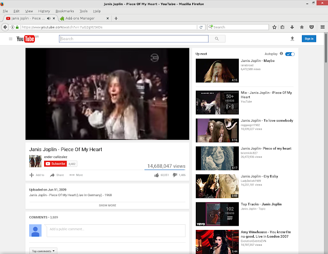This screenshot has height=254, width=328.
Task: Open Top Tracks - Janis Joplin playlist link
Action: tap(261, 204)
